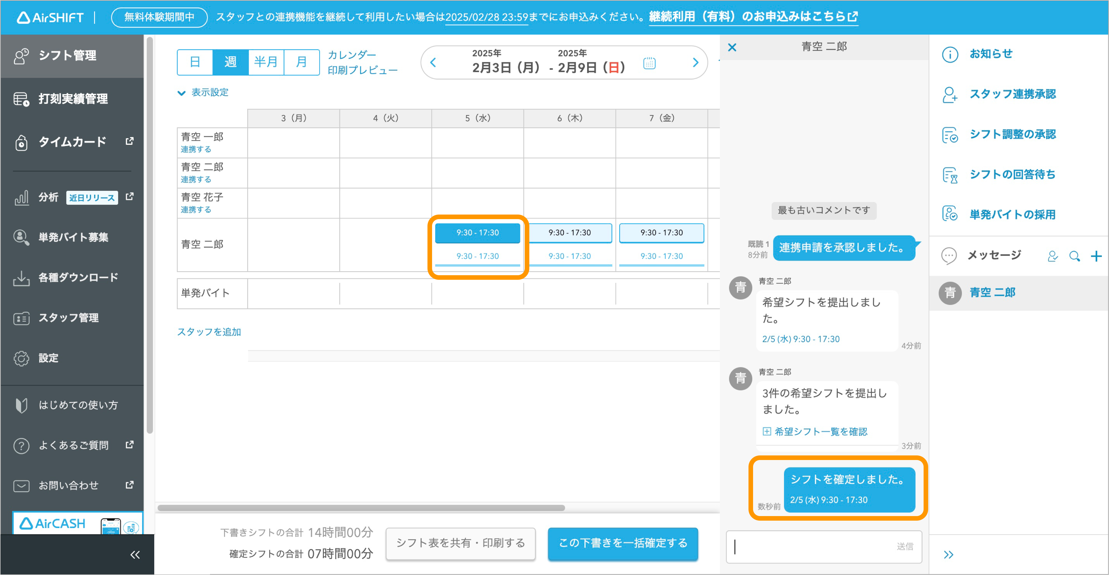Collapse the right panel with double chevron
Screen dimensions: 1109x575
coord(948,555)
